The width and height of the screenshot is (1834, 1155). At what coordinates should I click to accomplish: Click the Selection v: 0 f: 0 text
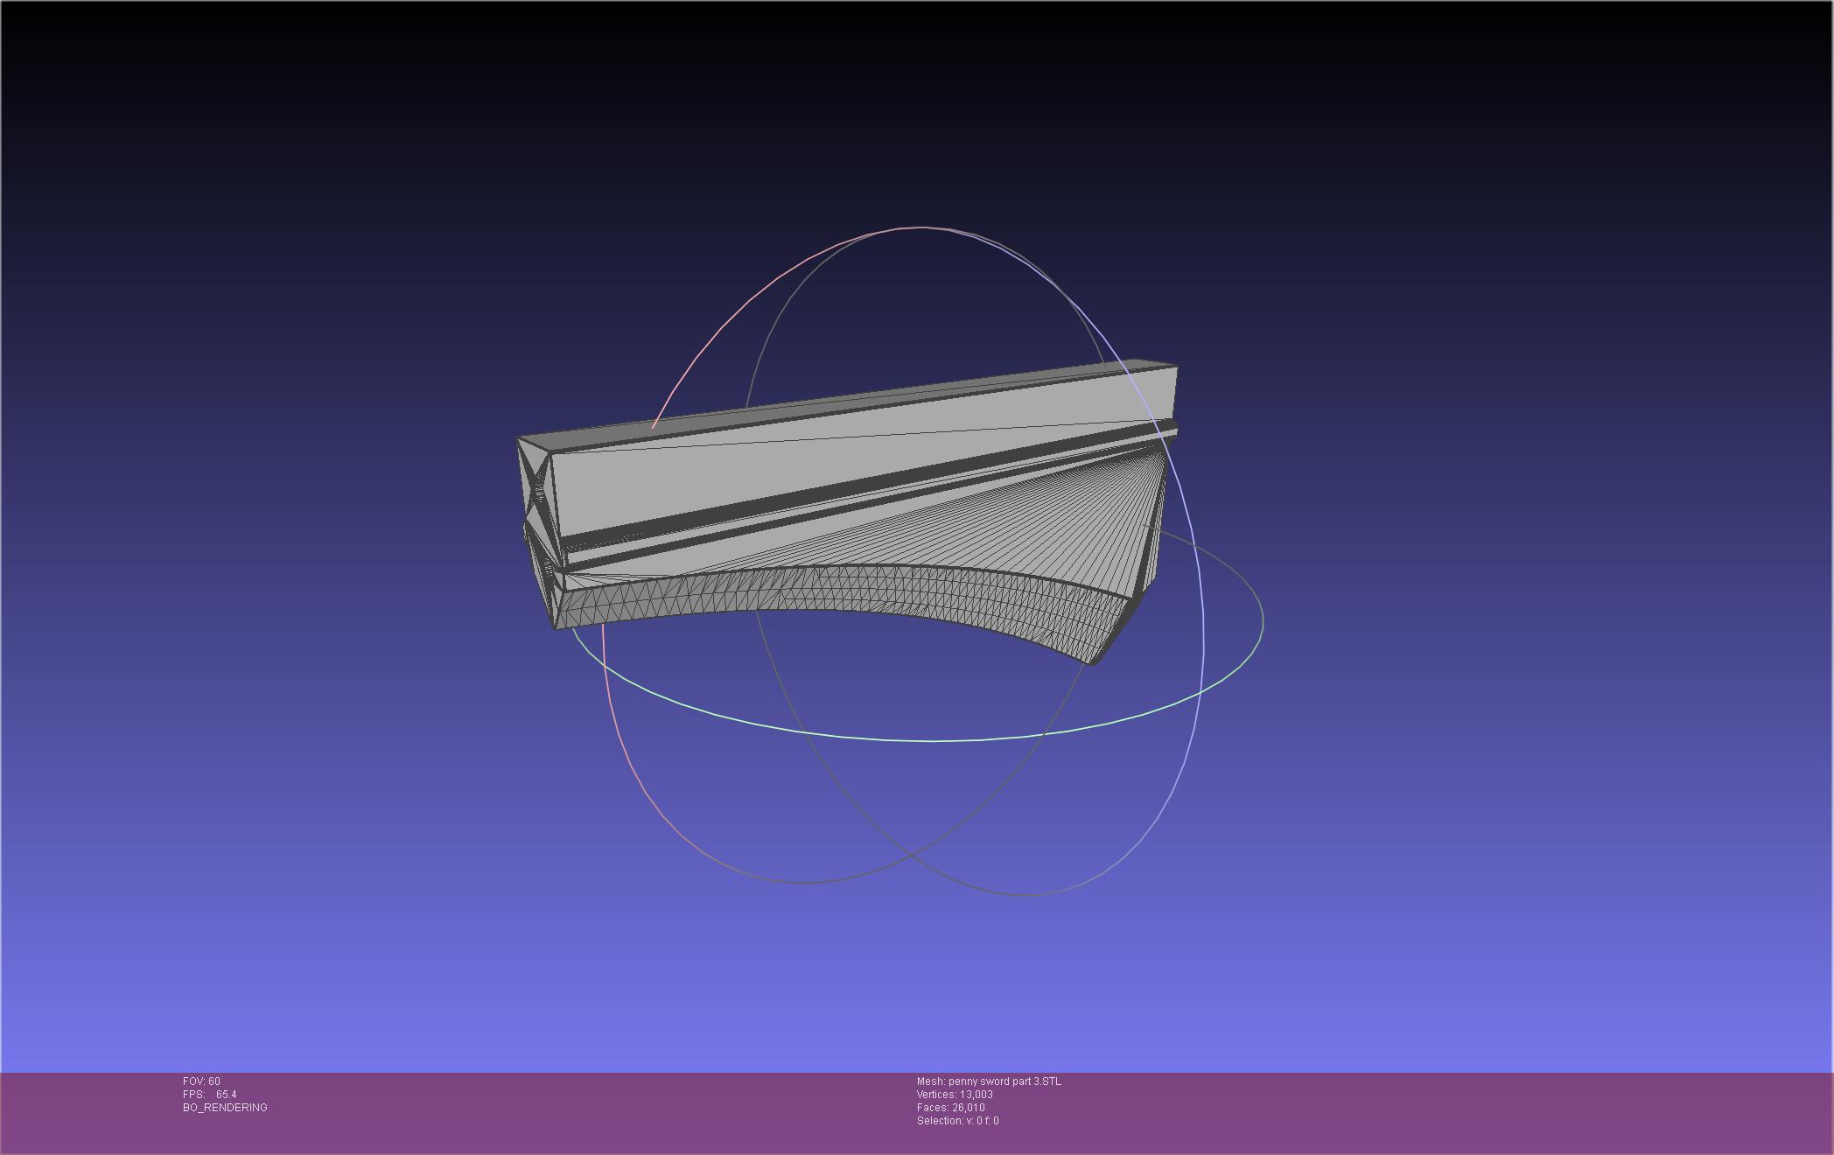[x=957, y=1121]
